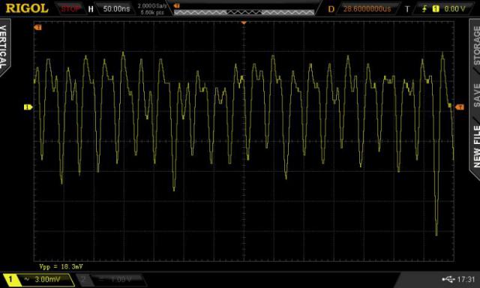Click the orange trigger level marker on right
The height and width of the screenshot is (288, 480).
pyautogui.click(x=460, y=107)
